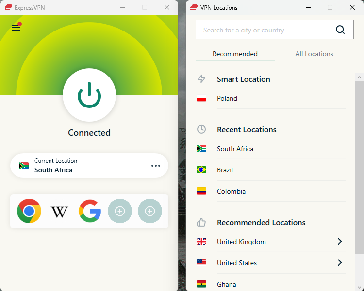This screenshot has height=291, width=364.
Task: Open the hamburger menu in ExpressVPN
Action: coord(16,28)
